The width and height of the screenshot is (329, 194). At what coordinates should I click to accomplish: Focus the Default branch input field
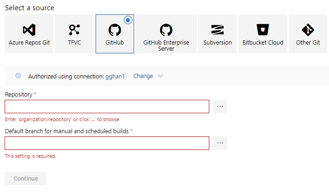pos(107,143)
